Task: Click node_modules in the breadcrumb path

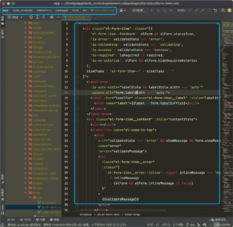Action: click(x=23, y=10)
